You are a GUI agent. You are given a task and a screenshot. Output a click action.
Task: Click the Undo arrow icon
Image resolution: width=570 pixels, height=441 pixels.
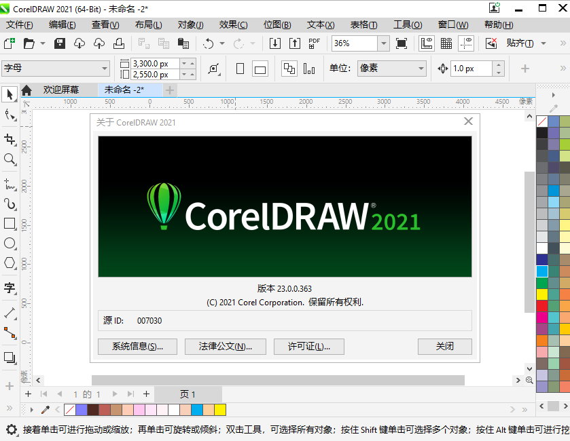click(x=209, y=43)
